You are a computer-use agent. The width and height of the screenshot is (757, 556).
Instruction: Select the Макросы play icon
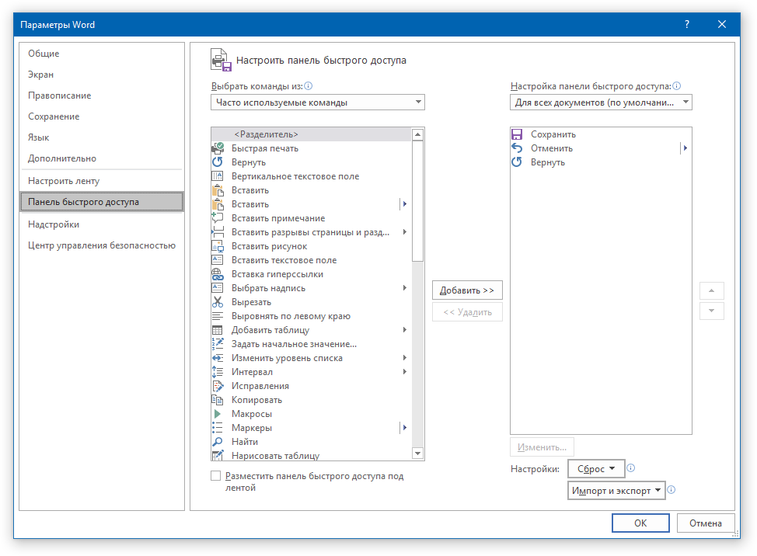click(218, 414)
